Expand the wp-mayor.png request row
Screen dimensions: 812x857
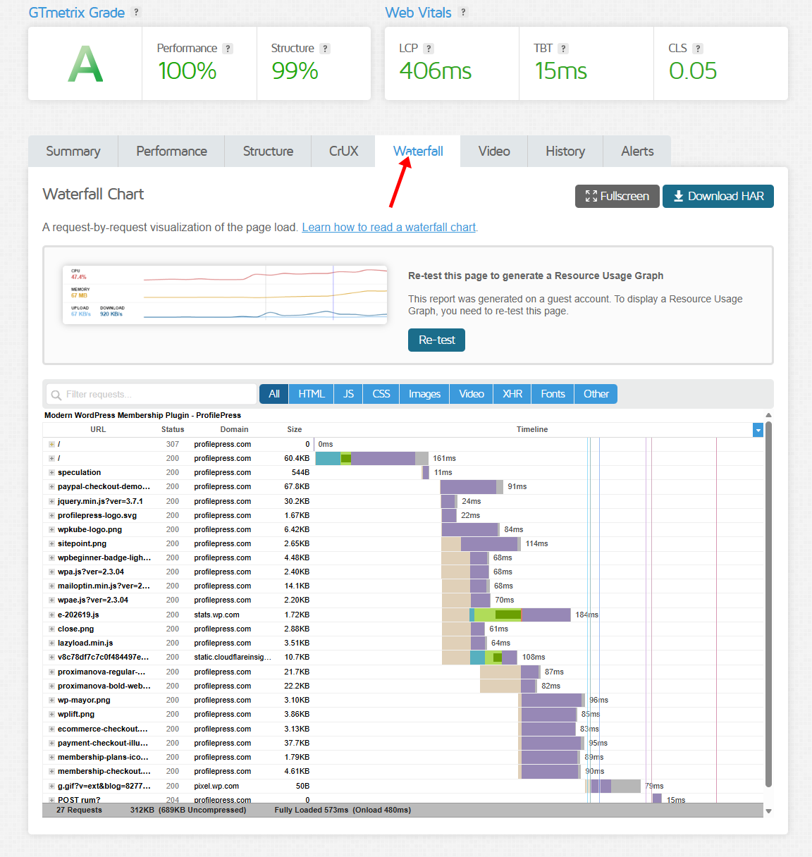pyautogui.click(x=51, y=701)
